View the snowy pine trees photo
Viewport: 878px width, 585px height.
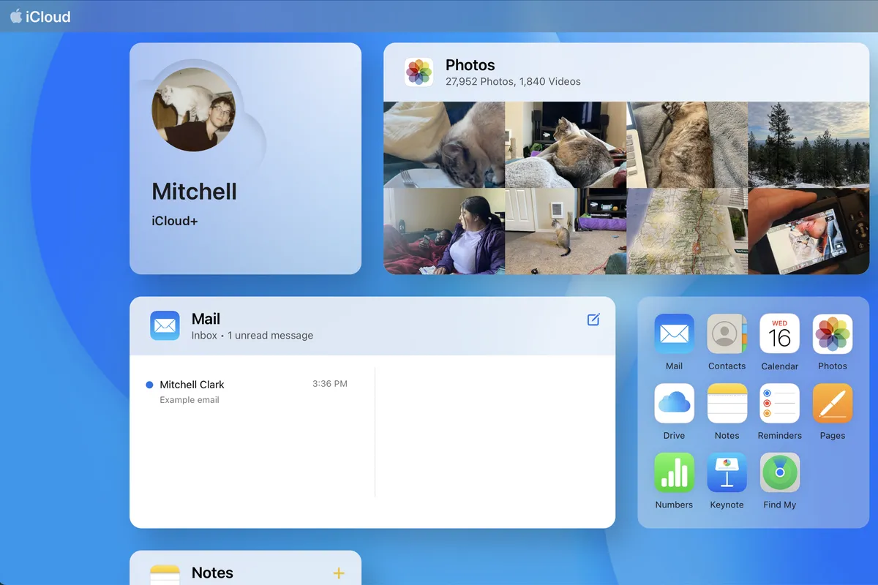(808, 145)
